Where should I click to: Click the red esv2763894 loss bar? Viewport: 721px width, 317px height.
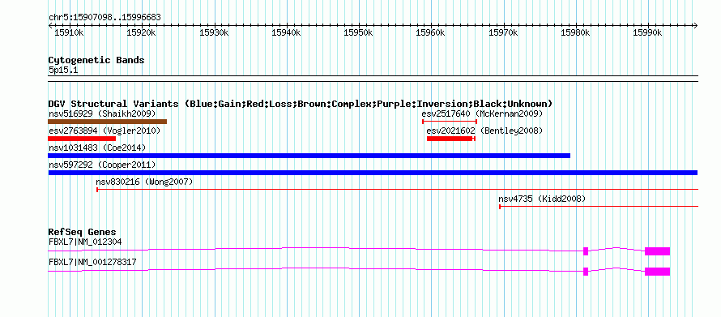pos(82,139)
